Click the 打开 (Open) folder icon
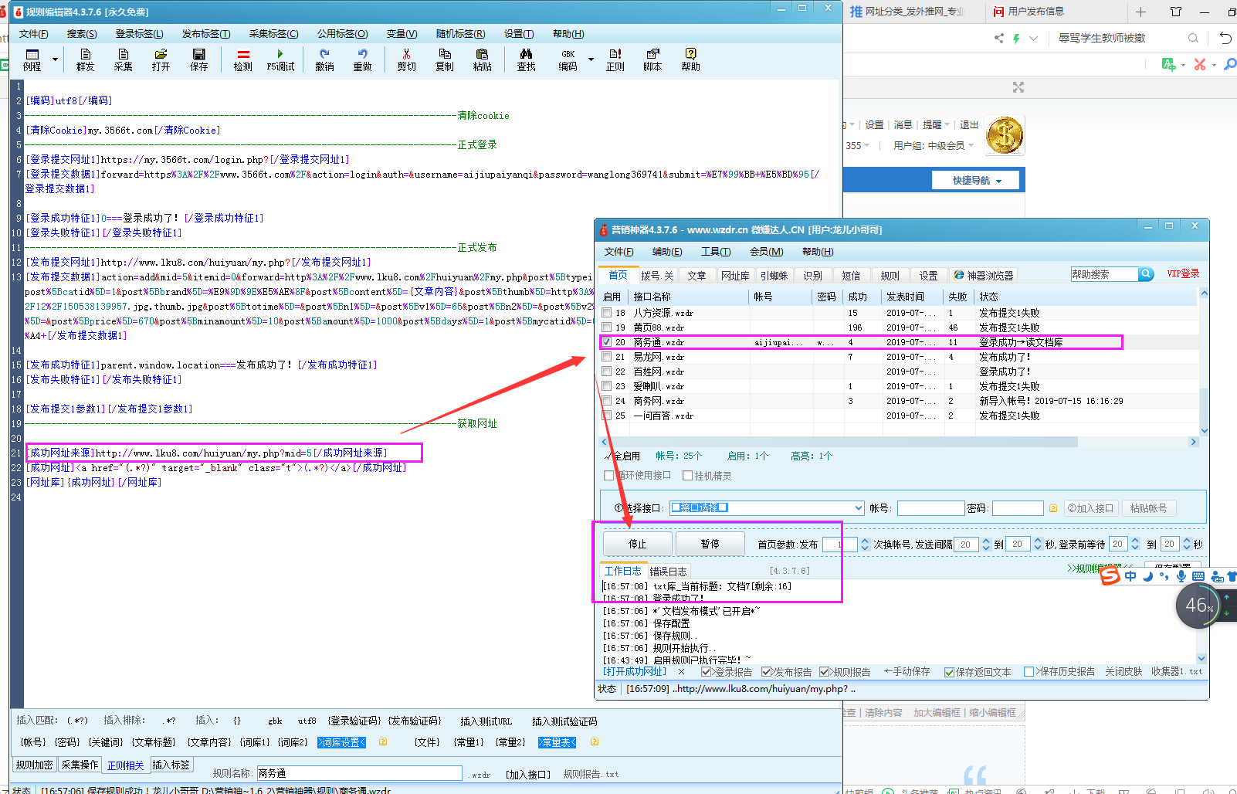The image size is (1237, 794). (161, 59)
